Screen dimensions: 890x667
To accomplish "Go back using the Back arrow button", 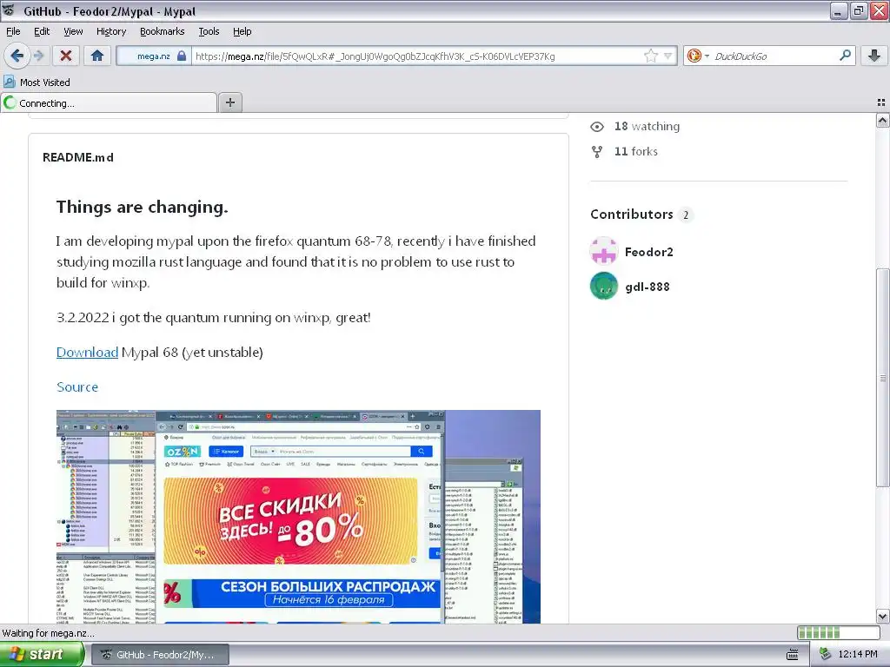I will [x=17, y=56].
